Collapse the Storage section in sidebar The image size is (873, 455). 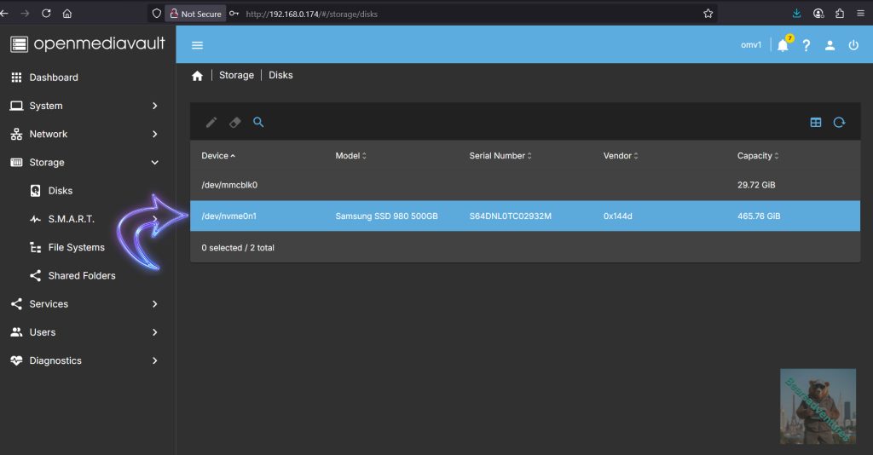pos(154,162)
